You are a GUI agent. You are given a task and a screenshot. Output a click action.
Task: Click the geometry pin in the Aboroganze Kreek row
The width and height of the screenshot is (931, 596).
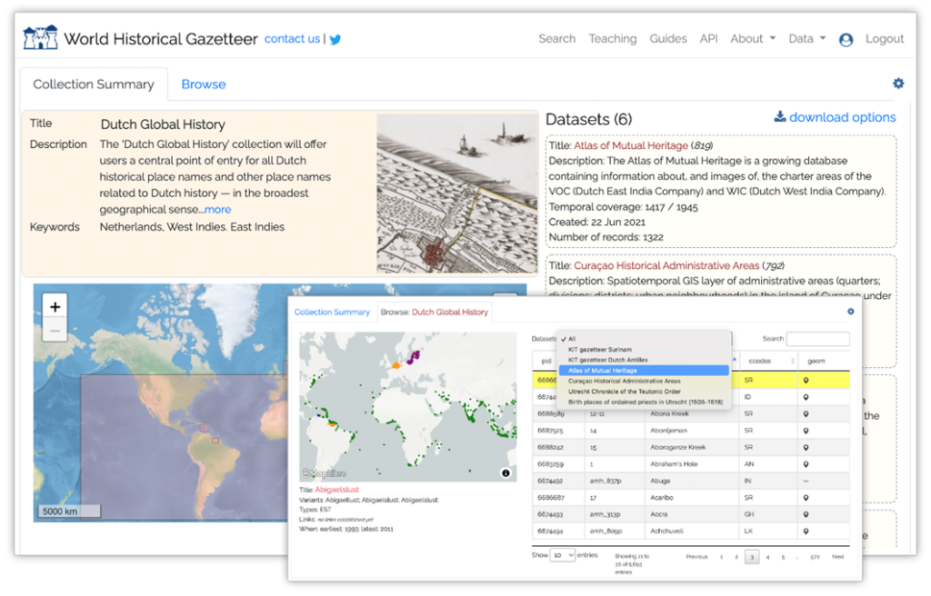(806, 448)
